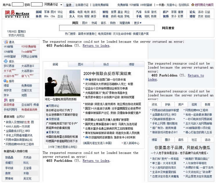Open the 财经 channel in top navigation

coord(105,12)
